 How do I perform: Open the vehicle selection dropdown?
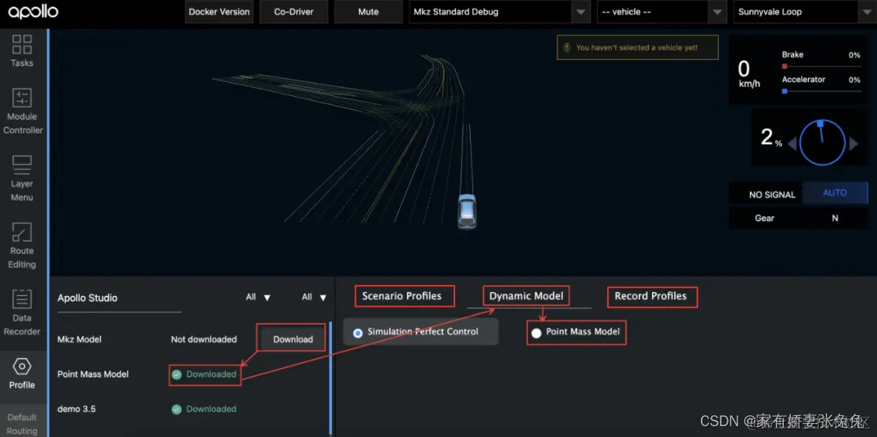point(661,12)
